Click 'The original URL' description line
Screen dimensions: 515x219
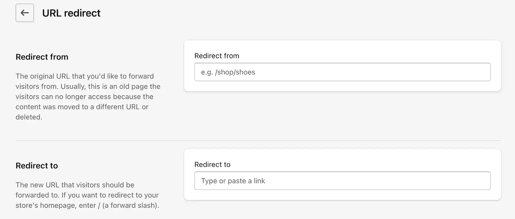84,76
